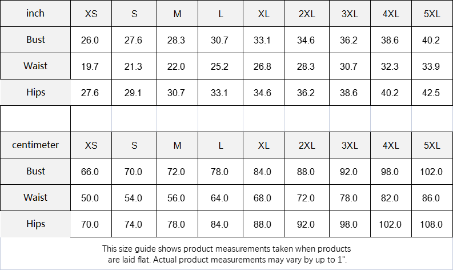Select the 86.0 Waist centimeter value for 5XL
The height and width of the screenshot is (270, 453).
point(432,198)
